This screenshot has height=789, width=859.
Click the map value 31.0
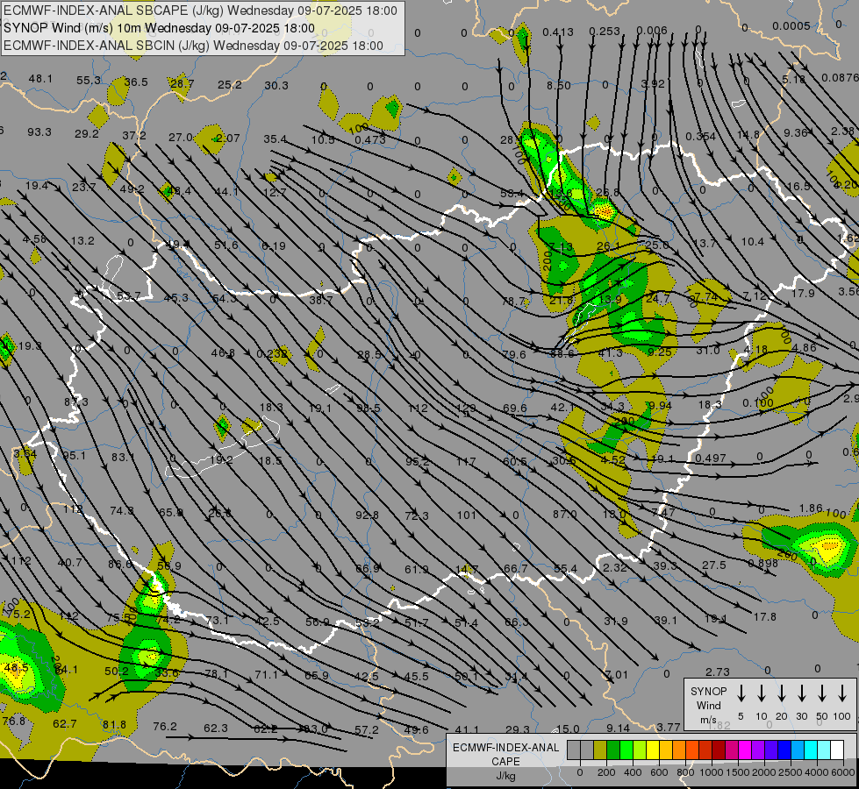(708, 351)
